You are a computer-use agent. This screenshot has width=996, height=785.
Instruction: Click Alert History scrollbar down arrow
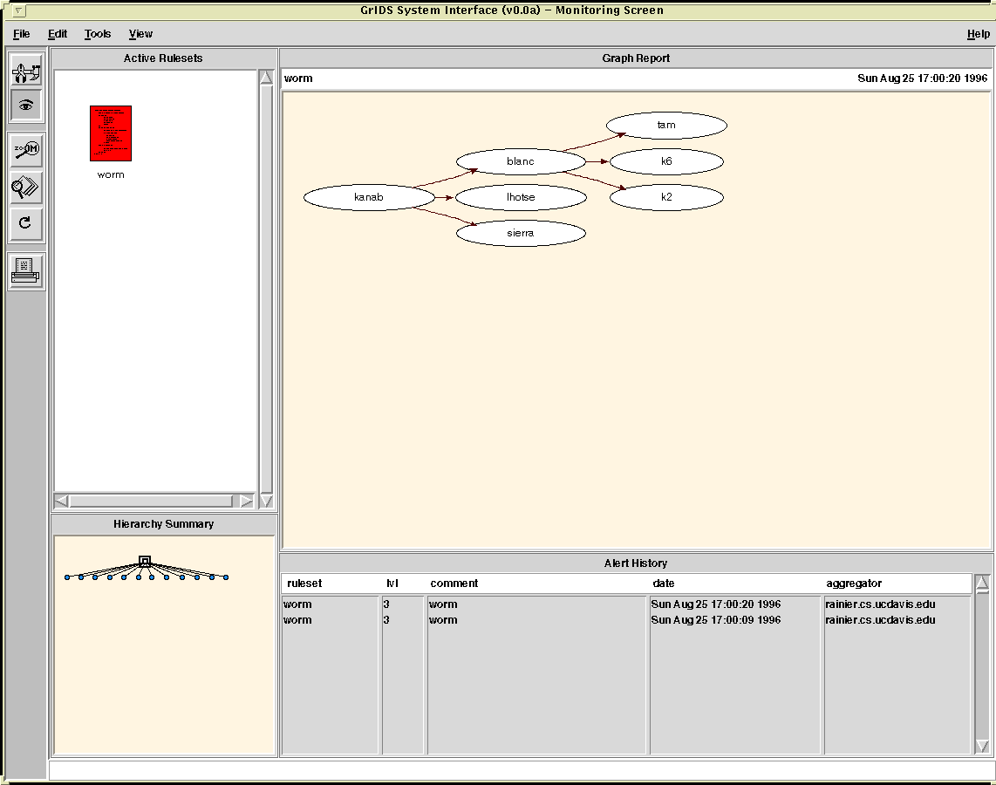[982, 746]
